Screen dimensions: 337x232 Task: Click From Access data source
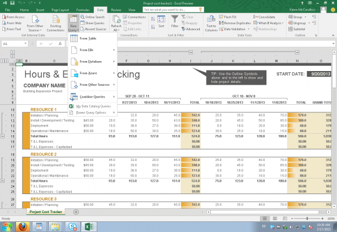pyautogui.click(x=14, y=17)
